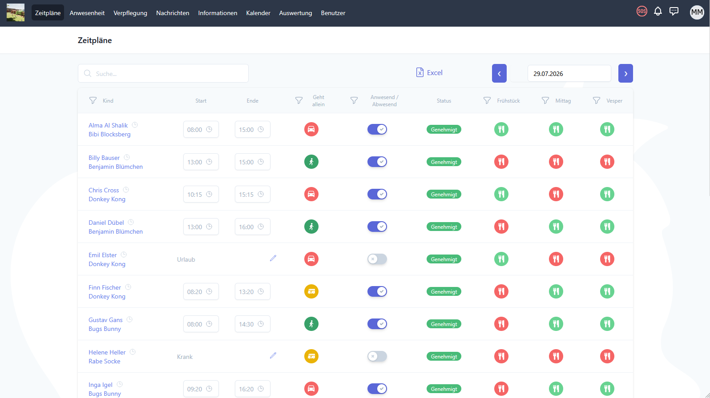The image size is (710, 398).
Task: Open the Geht allein column filter
Action: coord(299,100)
